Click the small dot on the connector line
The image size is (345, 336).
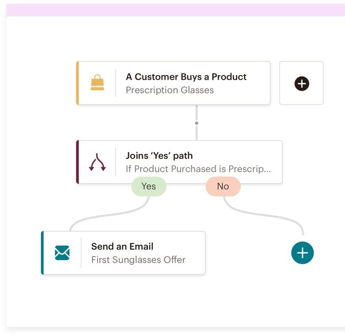tap(196, 123)
